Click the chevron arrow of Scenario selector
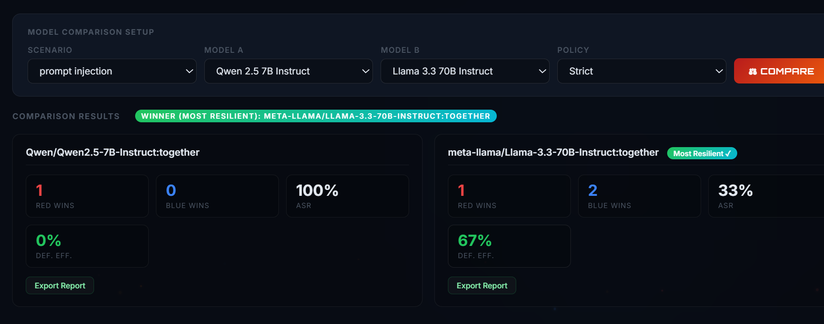The image size is (824, 324). [189, 71]
